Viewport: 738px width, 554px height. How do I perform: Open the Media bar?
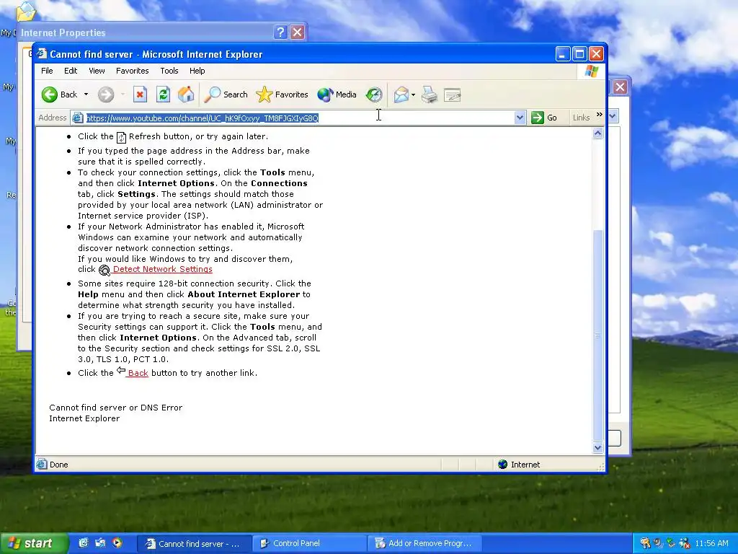337,94
